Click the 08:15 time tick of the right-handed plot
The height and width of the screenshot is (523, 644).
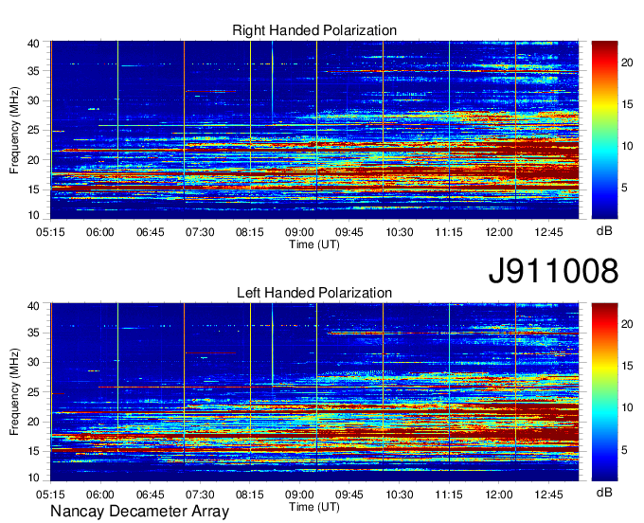coord(250,232)
